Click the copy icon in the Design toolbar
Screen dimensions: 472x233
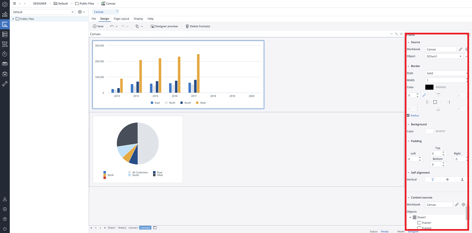tap(137, 26)
